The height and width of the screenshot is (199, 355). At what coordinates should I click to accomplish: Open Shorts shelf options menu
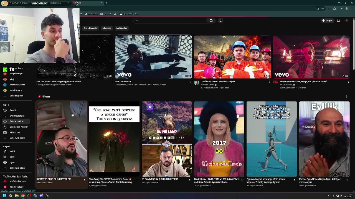[x=347, y=96]
